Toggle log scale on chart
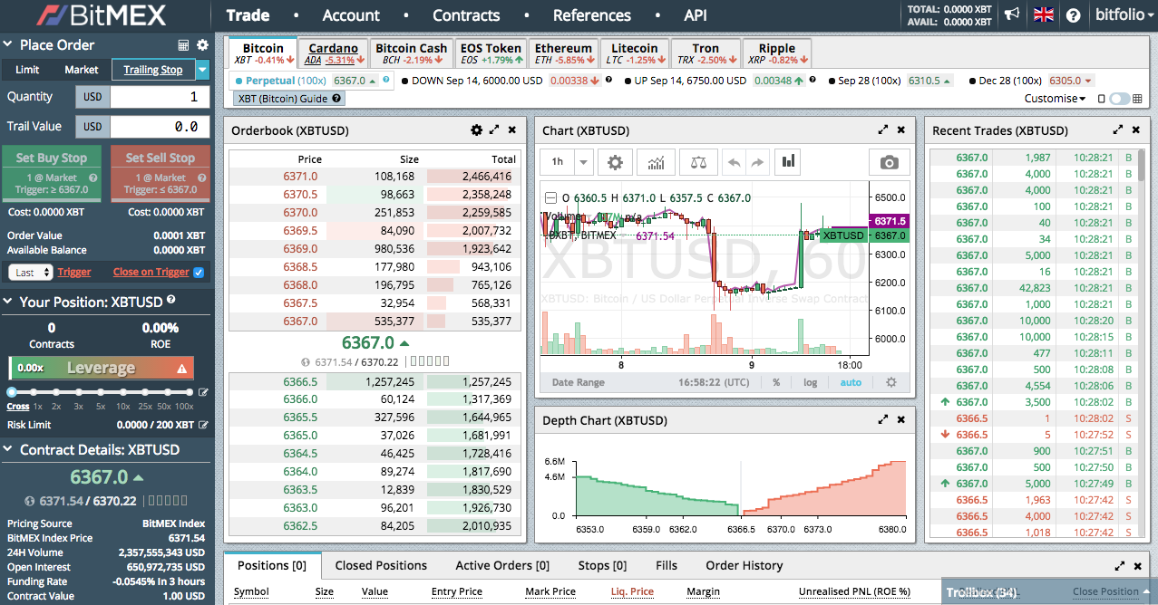Viewport: 1158px width, 605px height. [x=810, y=382]
